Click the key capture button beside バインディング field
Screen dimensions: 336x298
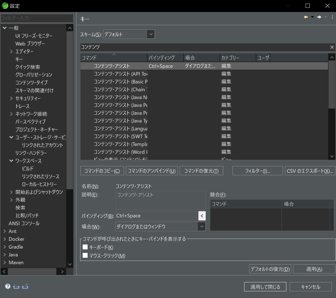[x=202, y=216]
